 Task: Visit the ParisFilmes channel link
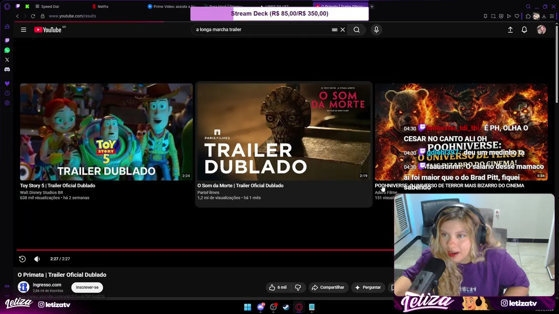tap(208, 192)
